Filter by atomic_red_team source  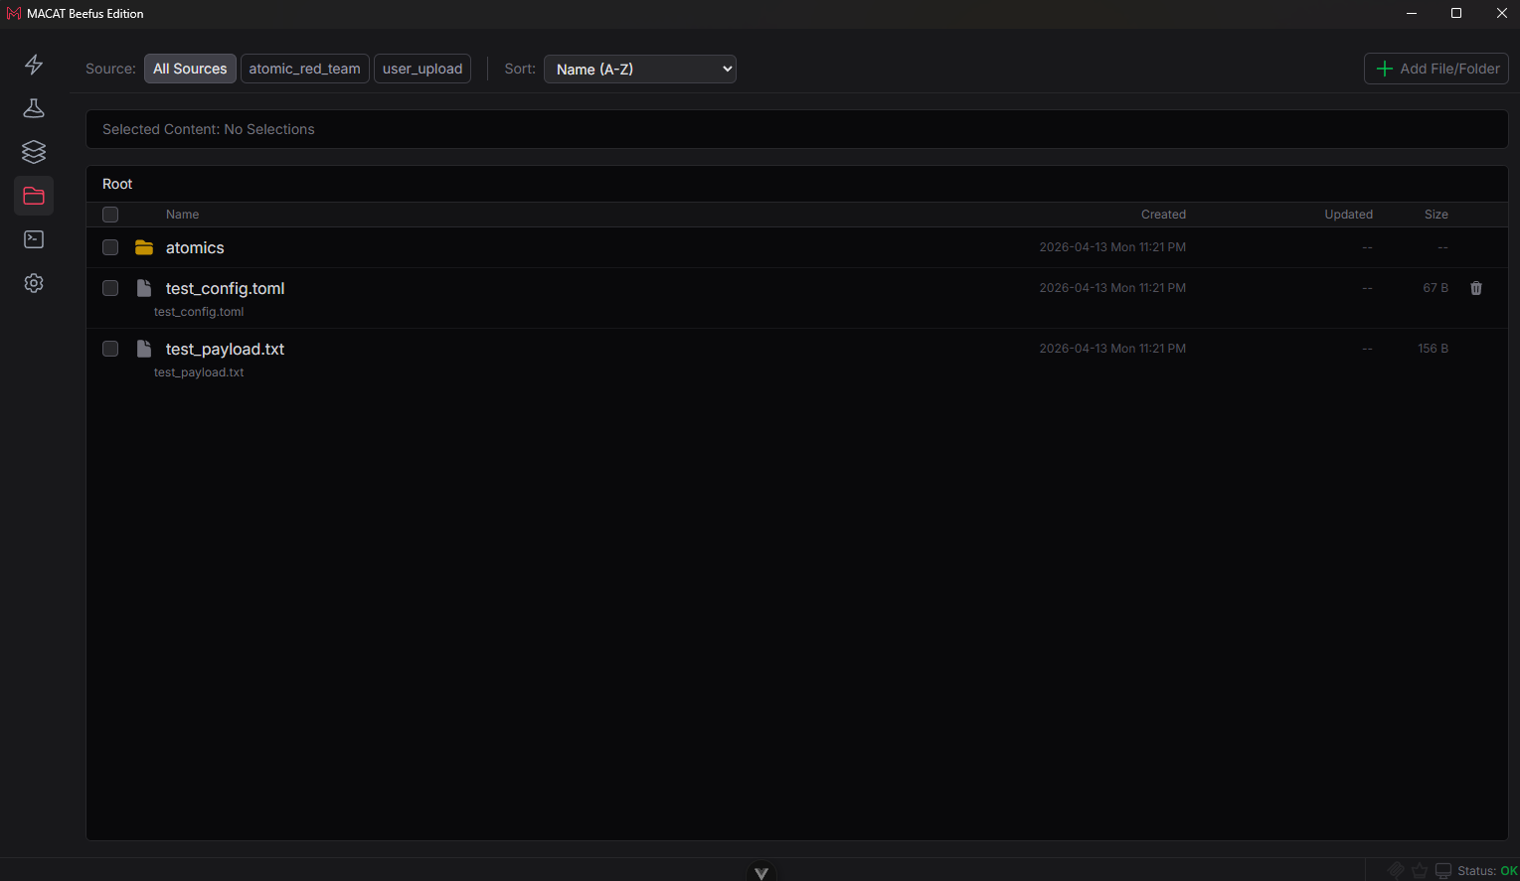(x=305, y=69)
